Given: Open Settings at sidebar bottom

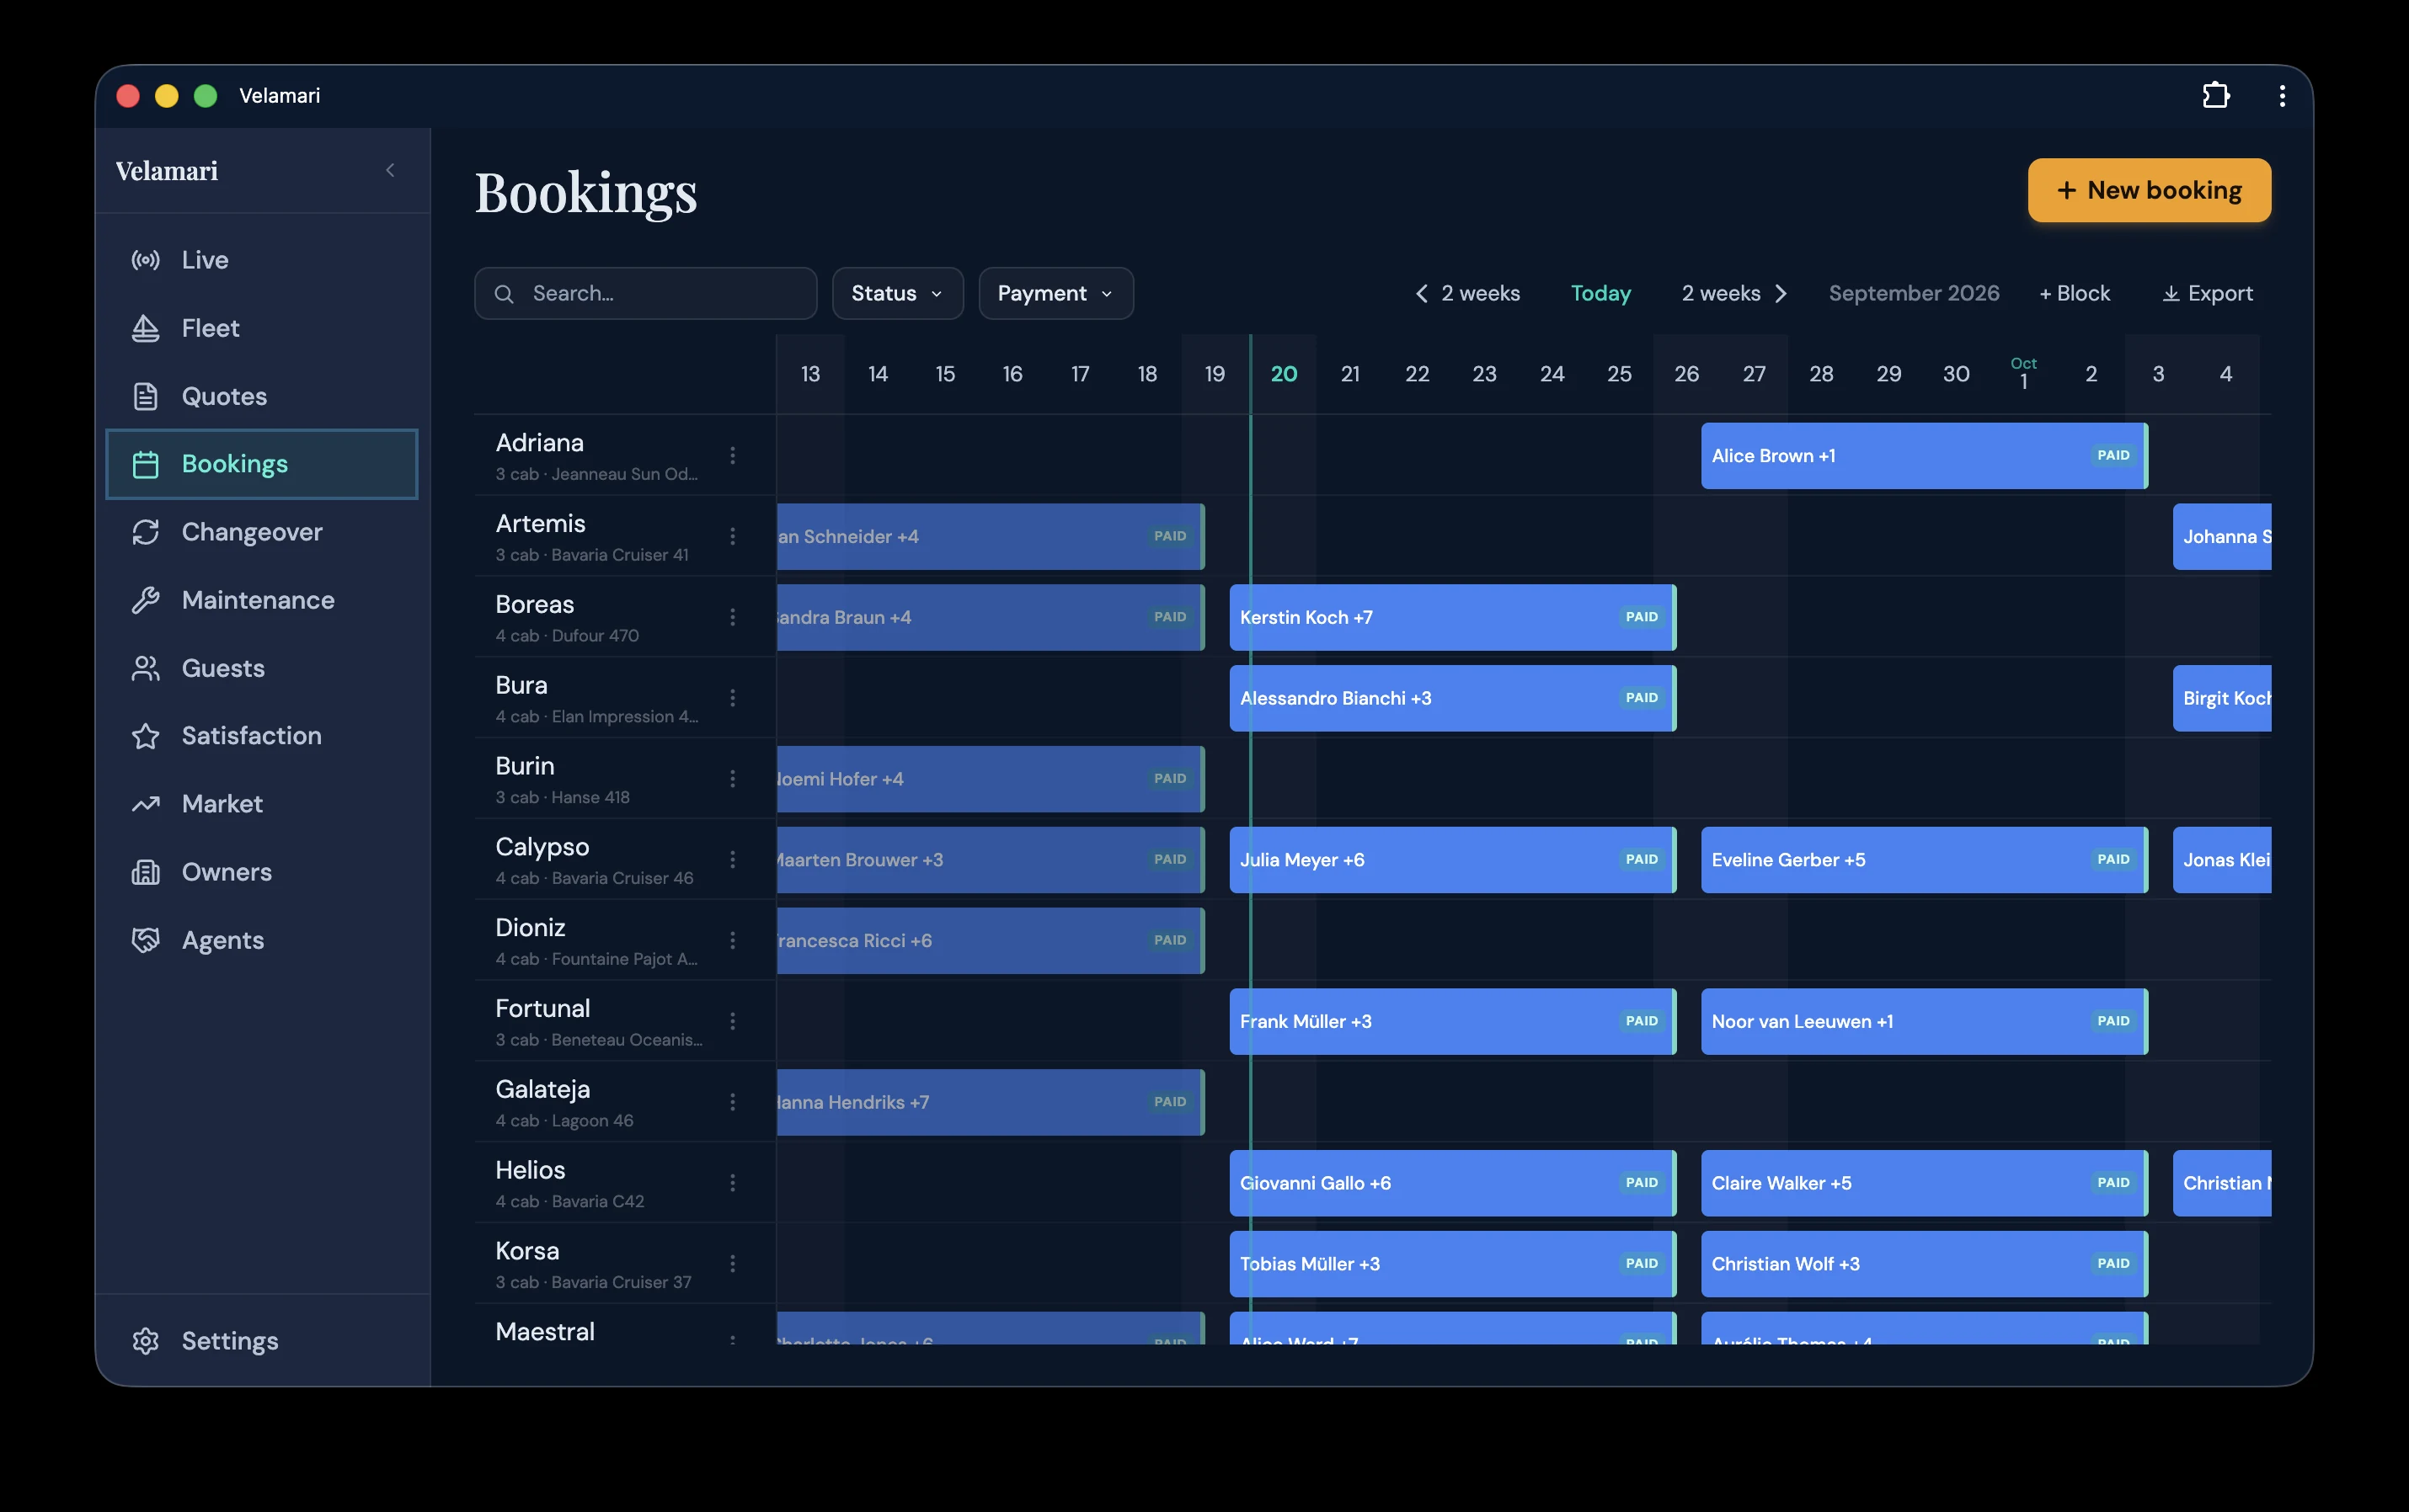Looking at the screenshot, I should (261, 1341).
